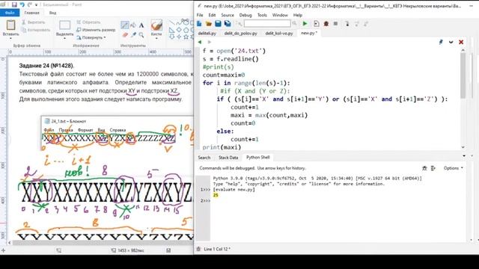The height and width of the screenshot is (269, 479).
Task: Click the green back navigation arrow above the editor
Action: click(200, 42)
